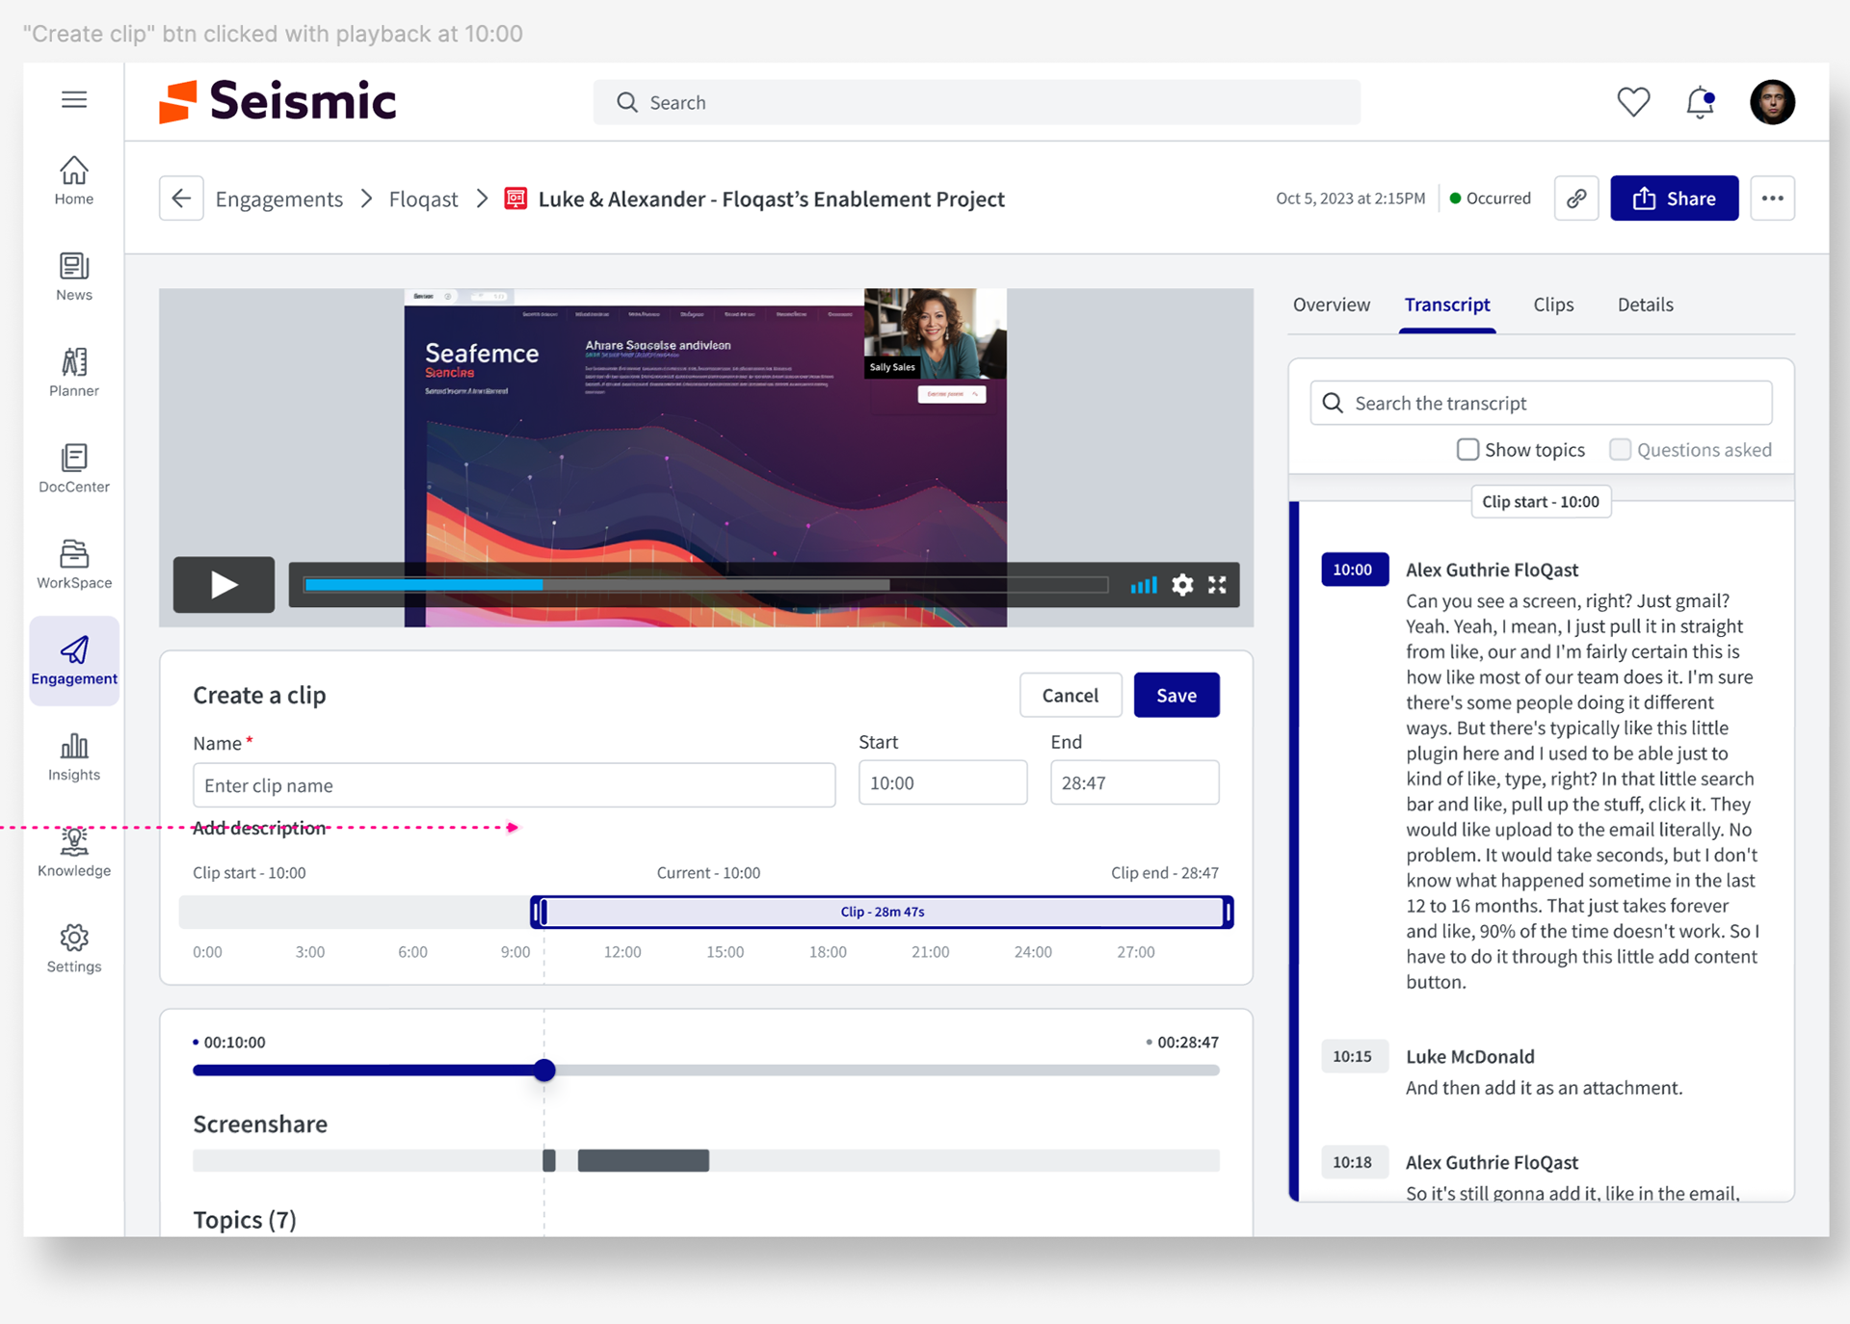1850x1324 pixels.
Task: Click the Screenshare heading
Action: pos(260,1125)
